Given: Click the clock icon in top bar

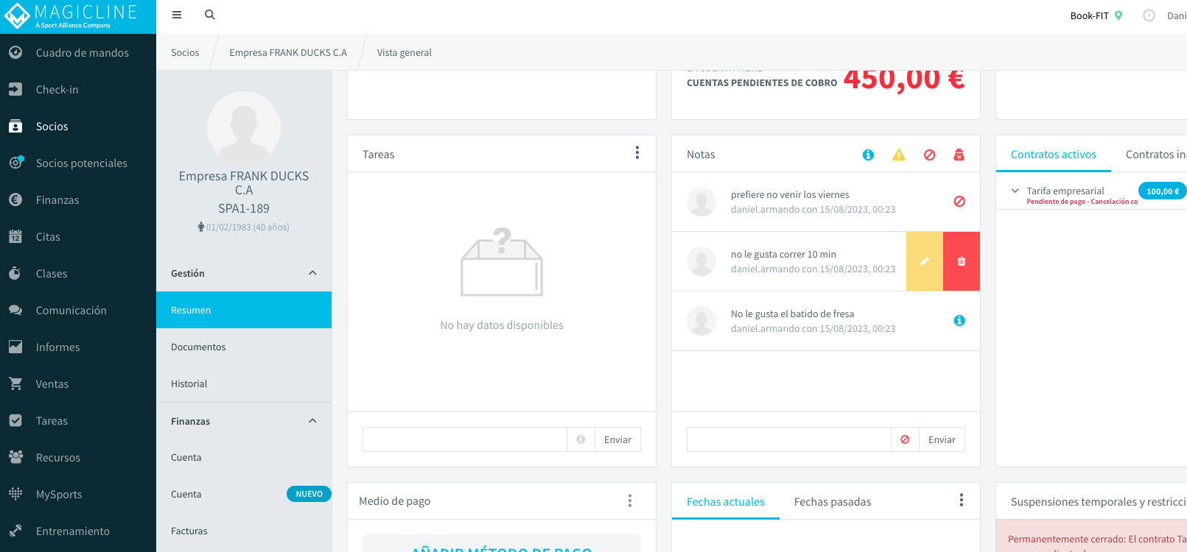Looking at the screenshot, I should pyautogui.click(x=1149, y=15).
